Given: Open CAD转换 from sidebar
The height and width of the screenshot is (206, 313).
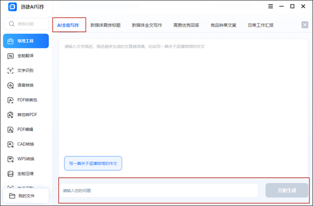Looking at the screenshot, I should [26, 144].
